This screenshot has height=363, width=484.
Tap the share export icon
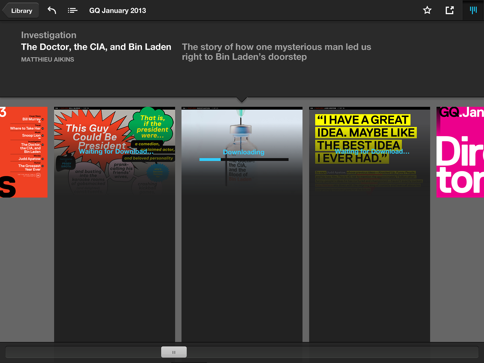pyautogui.click(x=449, y=10)
